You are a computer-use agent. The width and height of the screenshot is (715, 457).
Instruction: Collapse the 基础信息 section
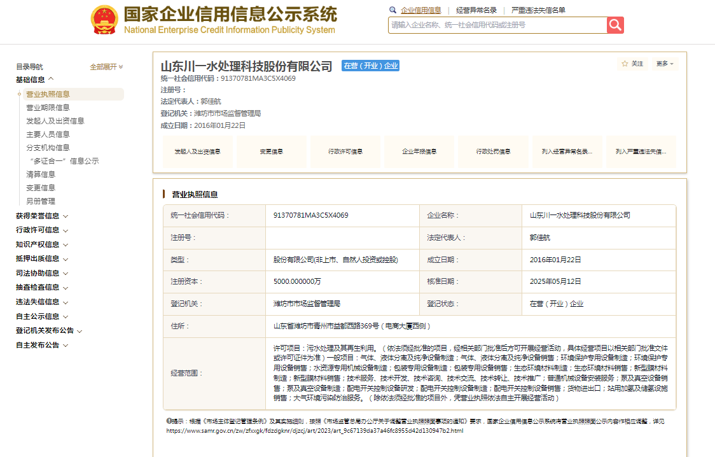tap(35, 80)
